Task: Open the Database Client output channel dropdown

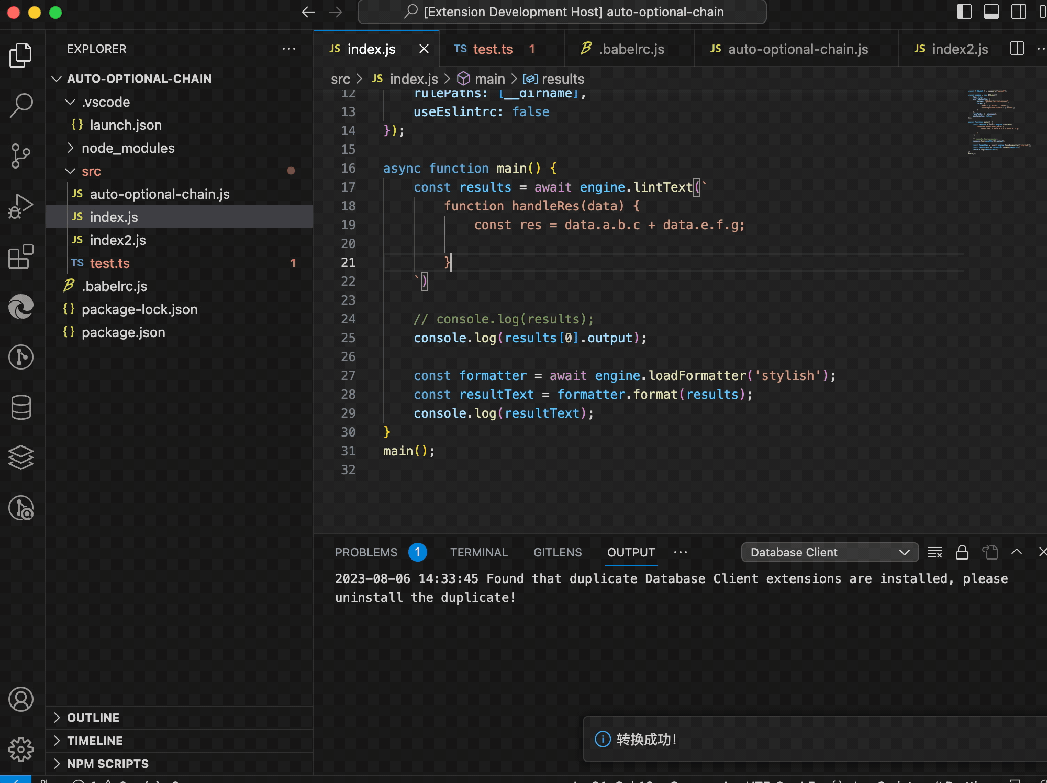Action: point(829,552)
